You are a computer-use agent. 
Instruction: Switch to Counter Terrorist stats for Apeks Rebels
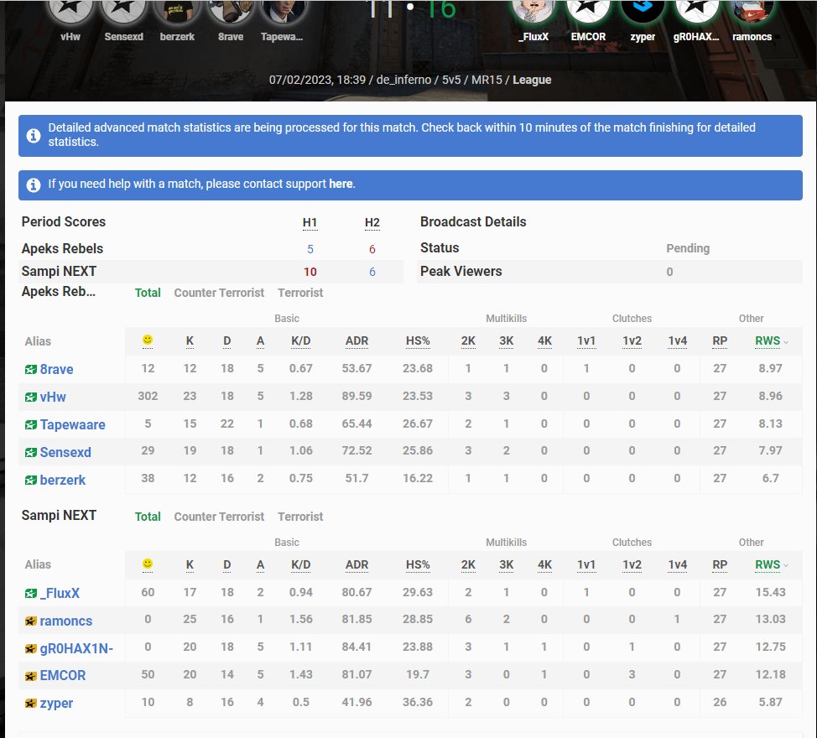[219, 294]
